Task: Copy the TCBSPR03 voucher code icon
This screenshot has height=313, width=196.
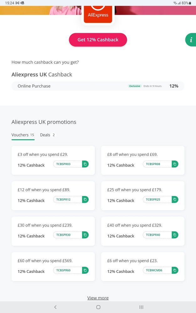Action: pyautogui.click(x=85, y=164)
